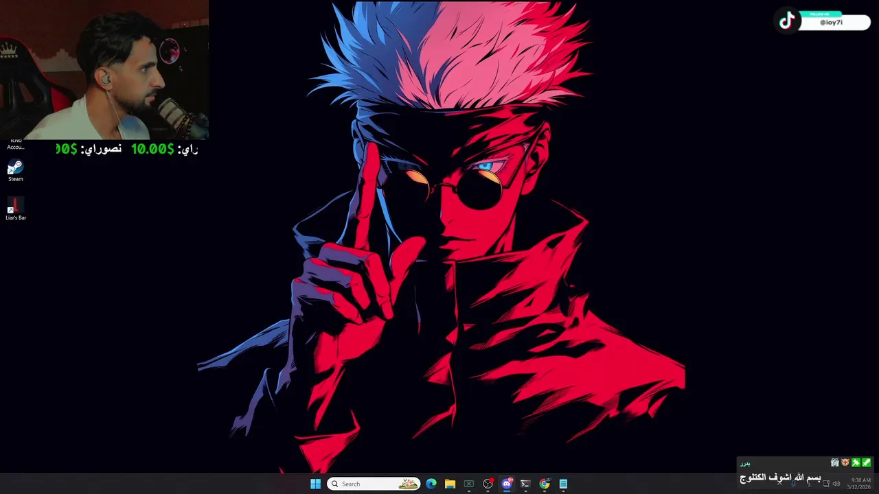The height and width of the screenshot is (494, 879).
Task: Click the gift box badge in chat overlay
Action: click(x=835, y=462)
